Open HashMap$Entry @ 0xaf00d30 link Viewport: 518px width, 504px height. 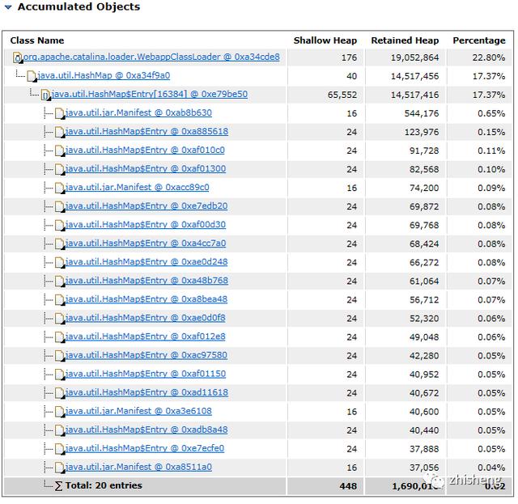146,225
